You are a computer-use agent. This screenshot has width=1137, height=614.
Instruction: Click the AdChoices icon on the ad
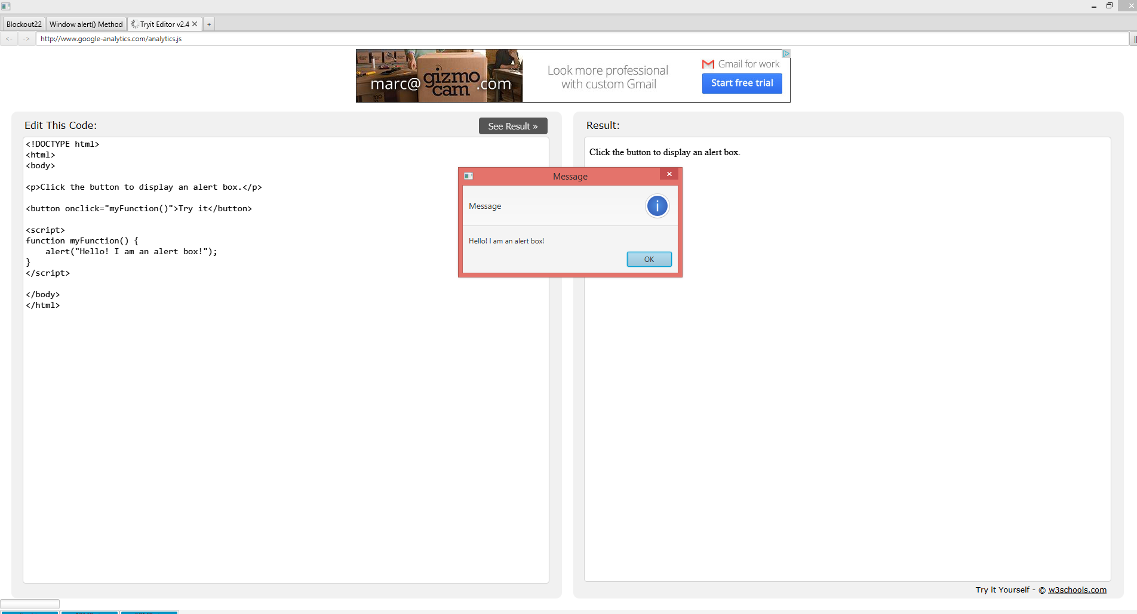(x=786, y=53)
